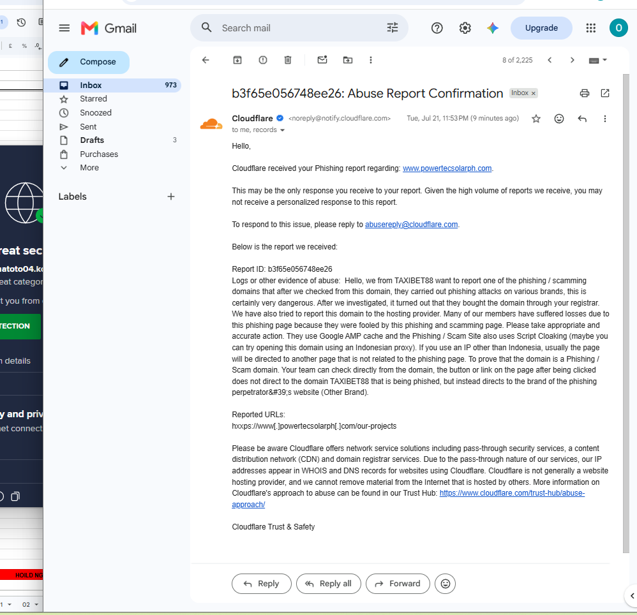Click the Gmail logo
Image resolution: width=637 pixels, height=615 pixels.
tap(109, 28)
